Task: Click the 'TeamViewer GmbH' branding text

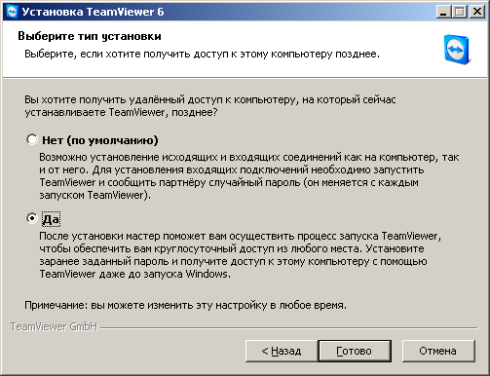Action: pos(54,326)
